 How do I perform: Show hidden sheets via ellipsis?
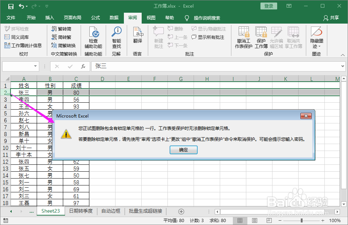[x=32, y=212]
